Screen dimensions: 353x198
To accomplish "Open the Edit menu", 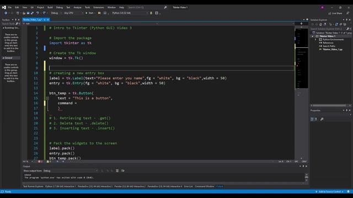I will pyautogui.click(x=17, y=7).
